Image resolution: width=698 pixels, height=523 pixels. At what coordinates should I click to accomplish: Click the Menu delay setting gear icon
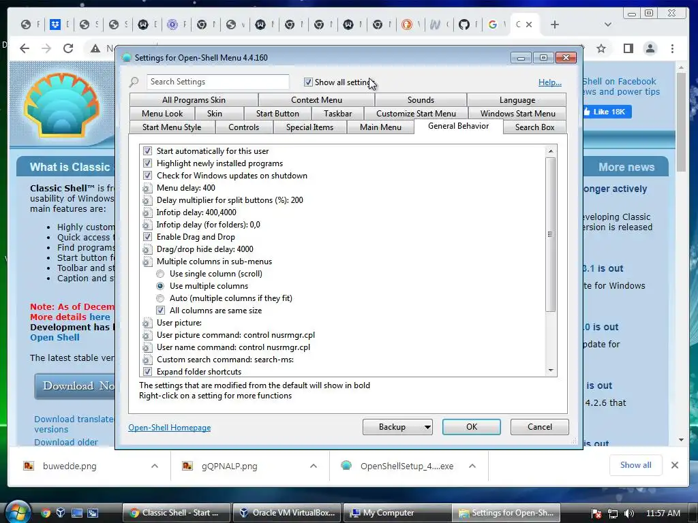(x=147, y=188)
